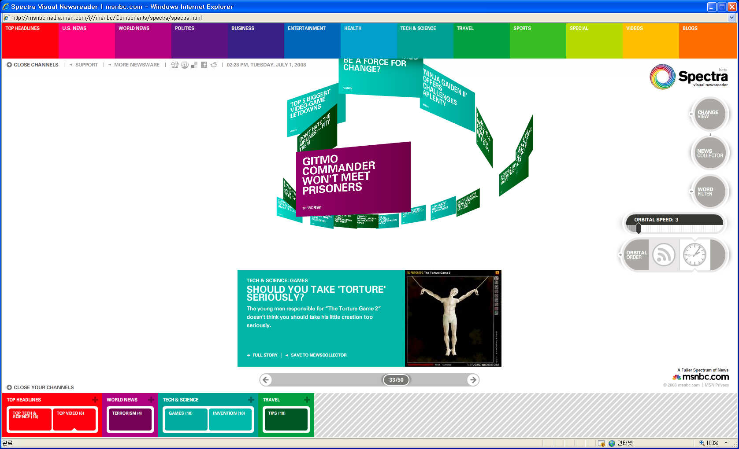739x449 pixels.
Task: Select Top Tech & Science (10) subchannel
Action: point(30,419)
